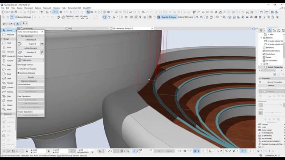The height and width of the screenshot is (160, 285).
Task: Choose the Door tool
Action: point(8,48)
